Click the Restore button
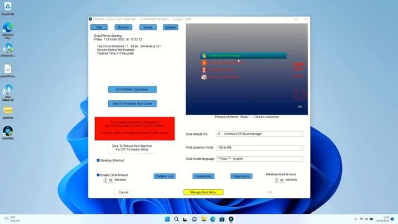The width and height of the screenshot is (398, 224). click(x=123, y=27)
